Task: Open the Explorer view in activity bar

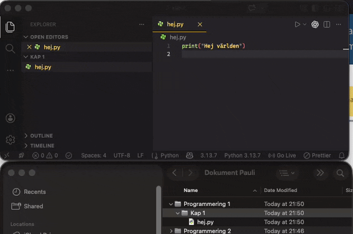Action: point(10,27)
